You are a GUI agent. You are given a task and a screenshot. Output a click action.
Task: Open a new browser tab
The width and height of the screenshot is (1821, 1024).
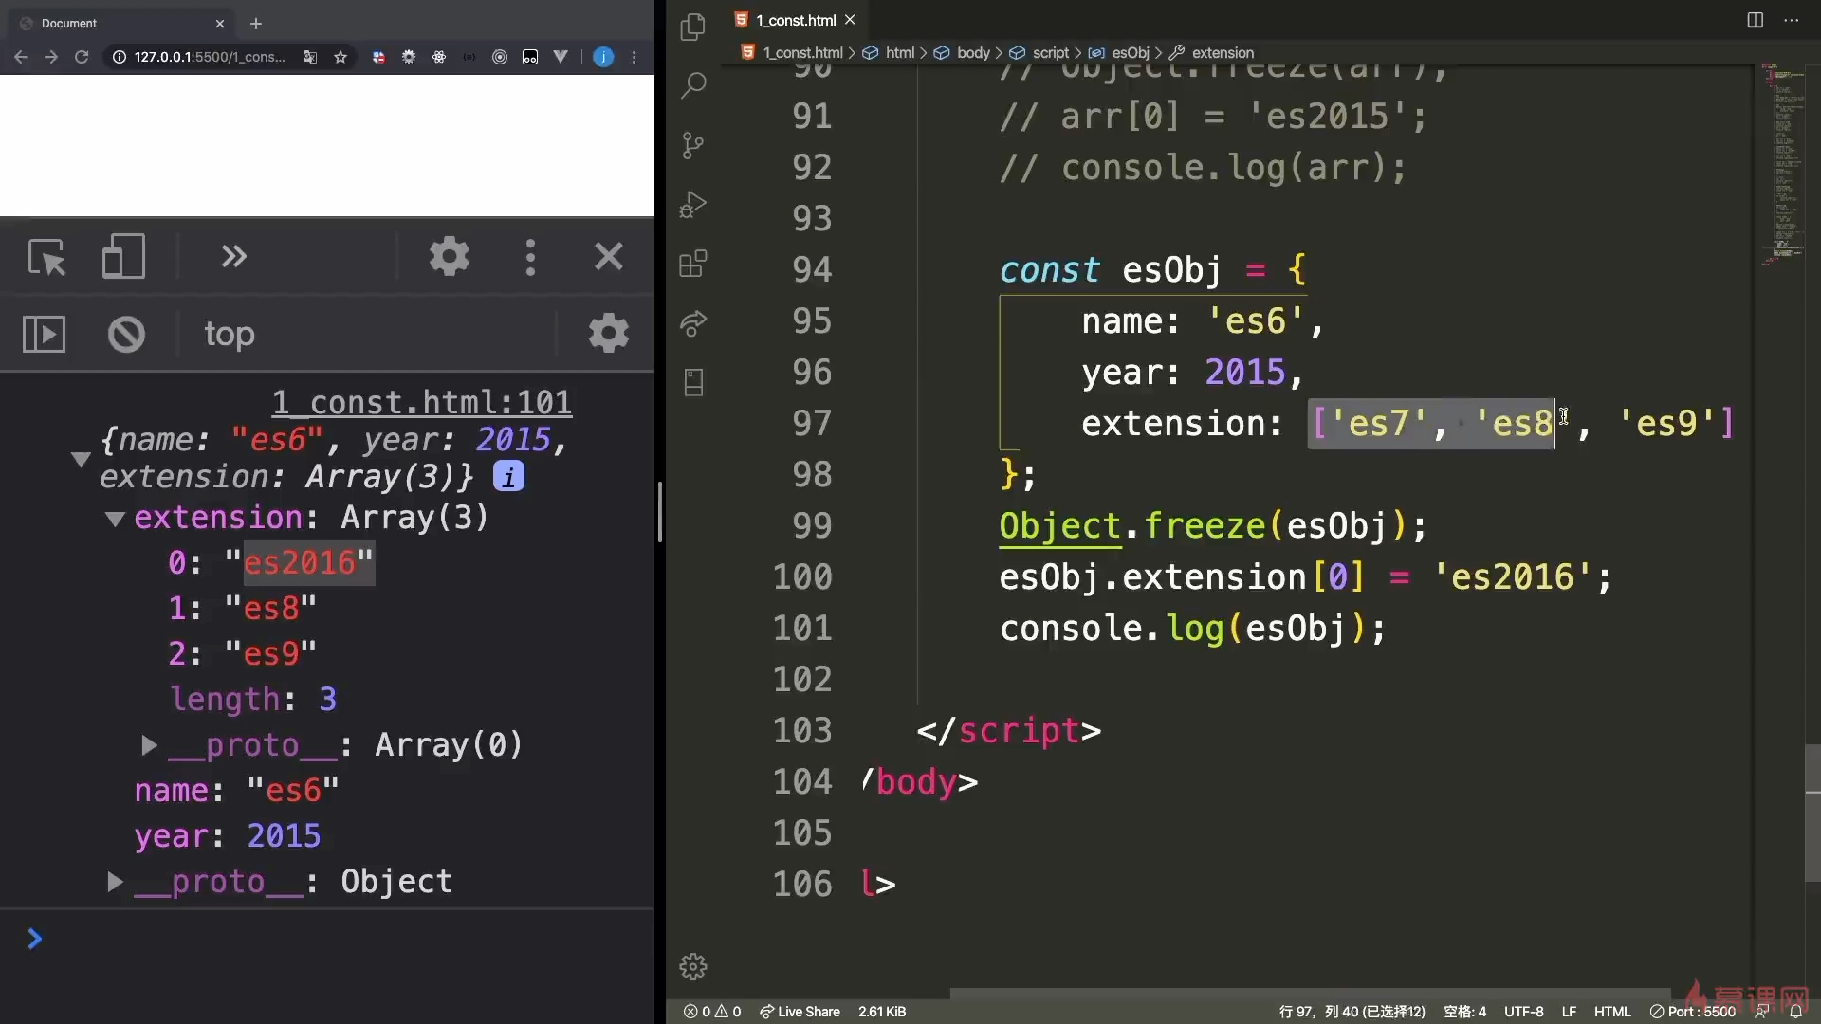256,24
